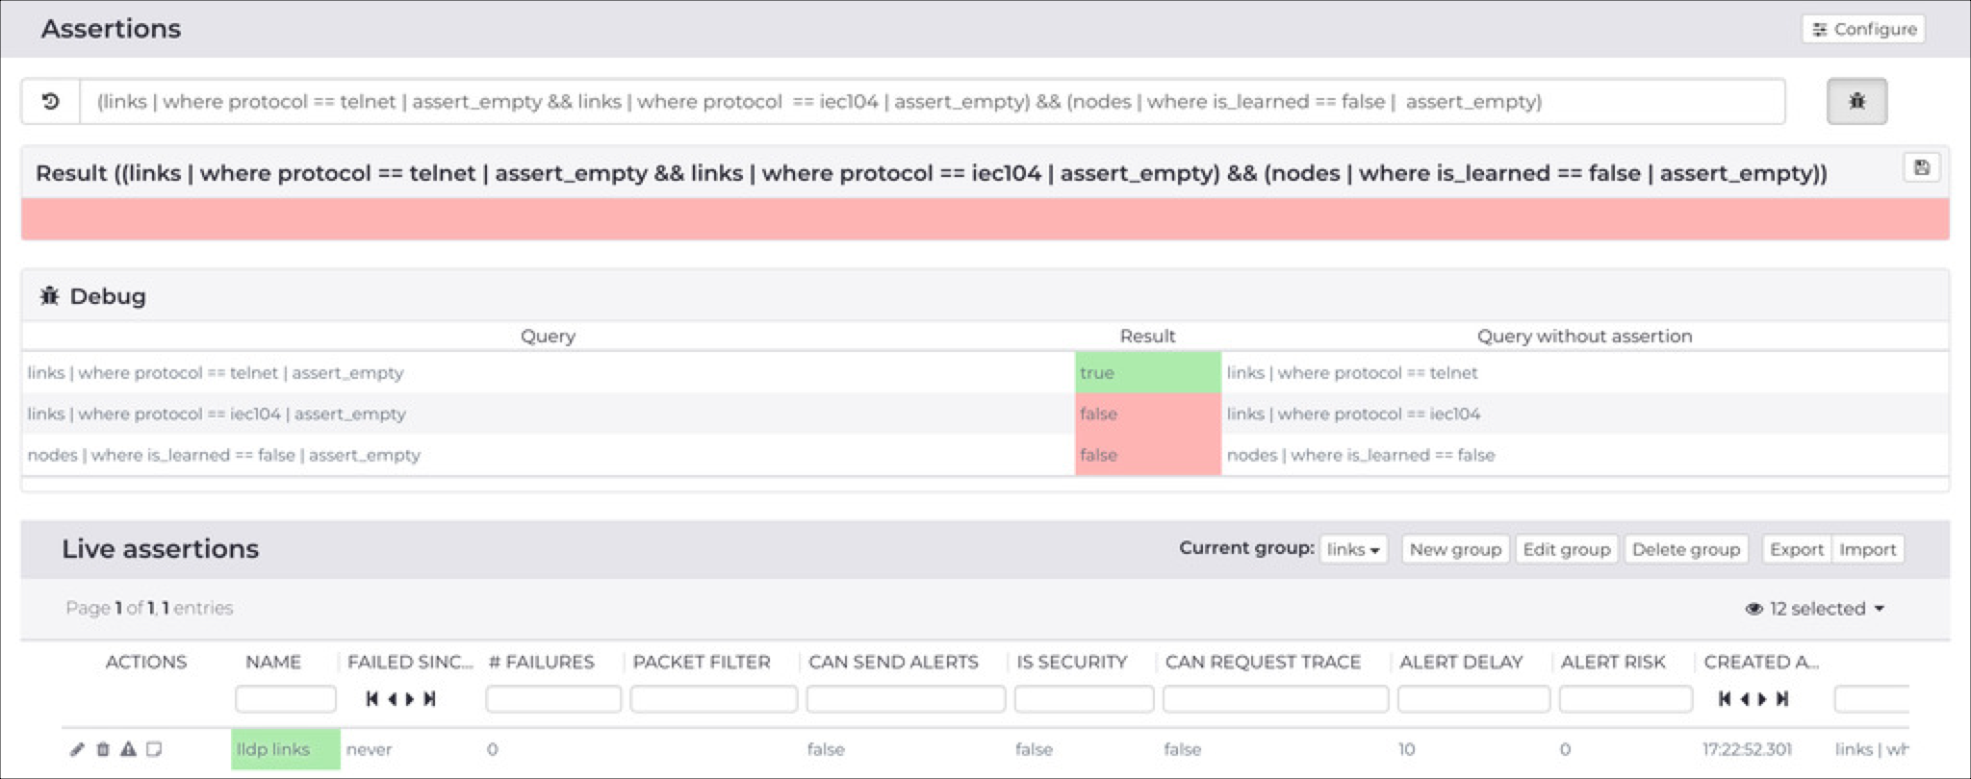Jump to first in CREATED AT filter
Image resolution: width=1971 pixels, height=779 pixels.
(1725, 699)
